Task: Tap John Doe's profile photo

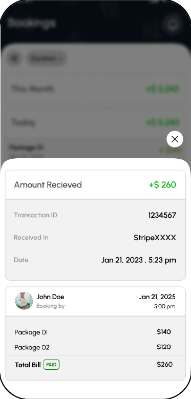Action: pyautogui.click(x=24, y=301)
